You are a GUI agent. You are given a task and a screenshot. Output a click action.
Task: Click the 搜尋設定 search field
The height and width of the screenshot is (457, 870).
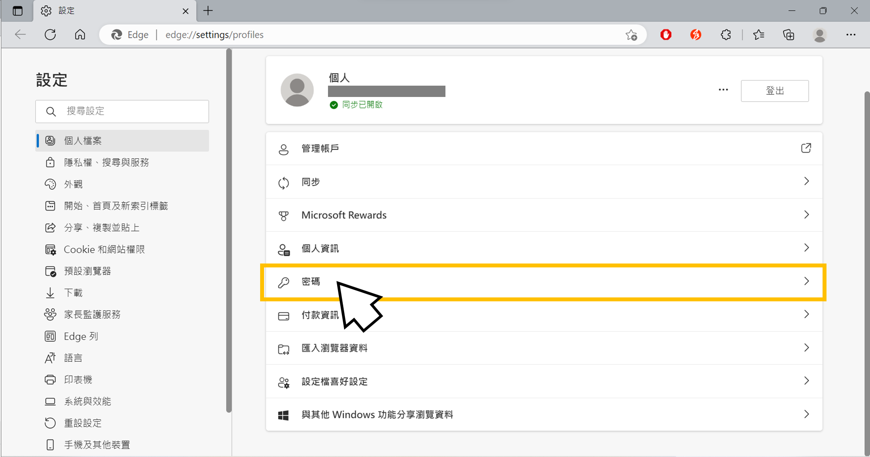pos(122,111)
